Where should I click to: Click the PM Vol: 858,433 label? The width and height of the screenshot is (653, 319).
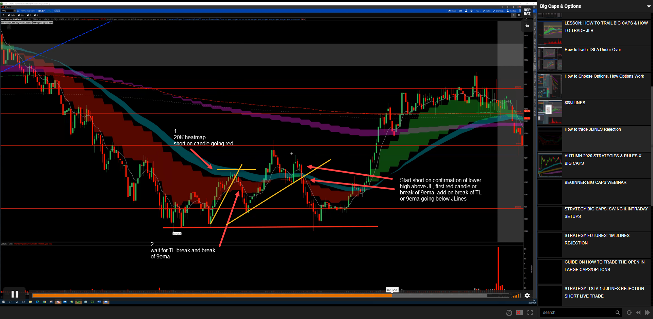tap(8, 23)
